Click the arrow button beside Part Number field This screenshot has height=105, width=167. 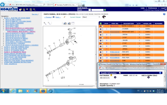[115, 77]
